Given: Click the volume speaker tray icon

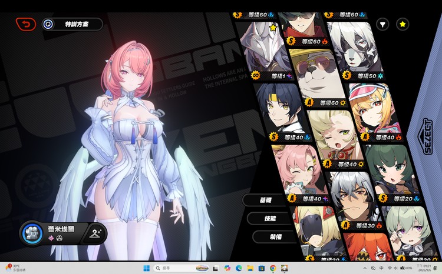Looking at the screenshot, I should (395, 268).
